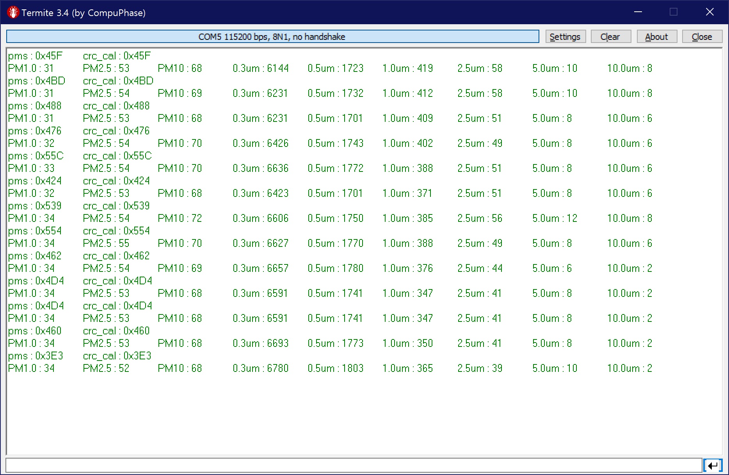
Task: Click value '0.5um : 1743'
Action: coord(336,143)
